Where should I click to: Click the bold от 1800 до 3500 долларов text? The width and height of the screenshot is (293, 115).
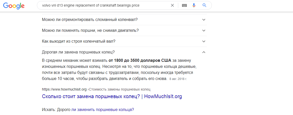[x=140, y=61]
